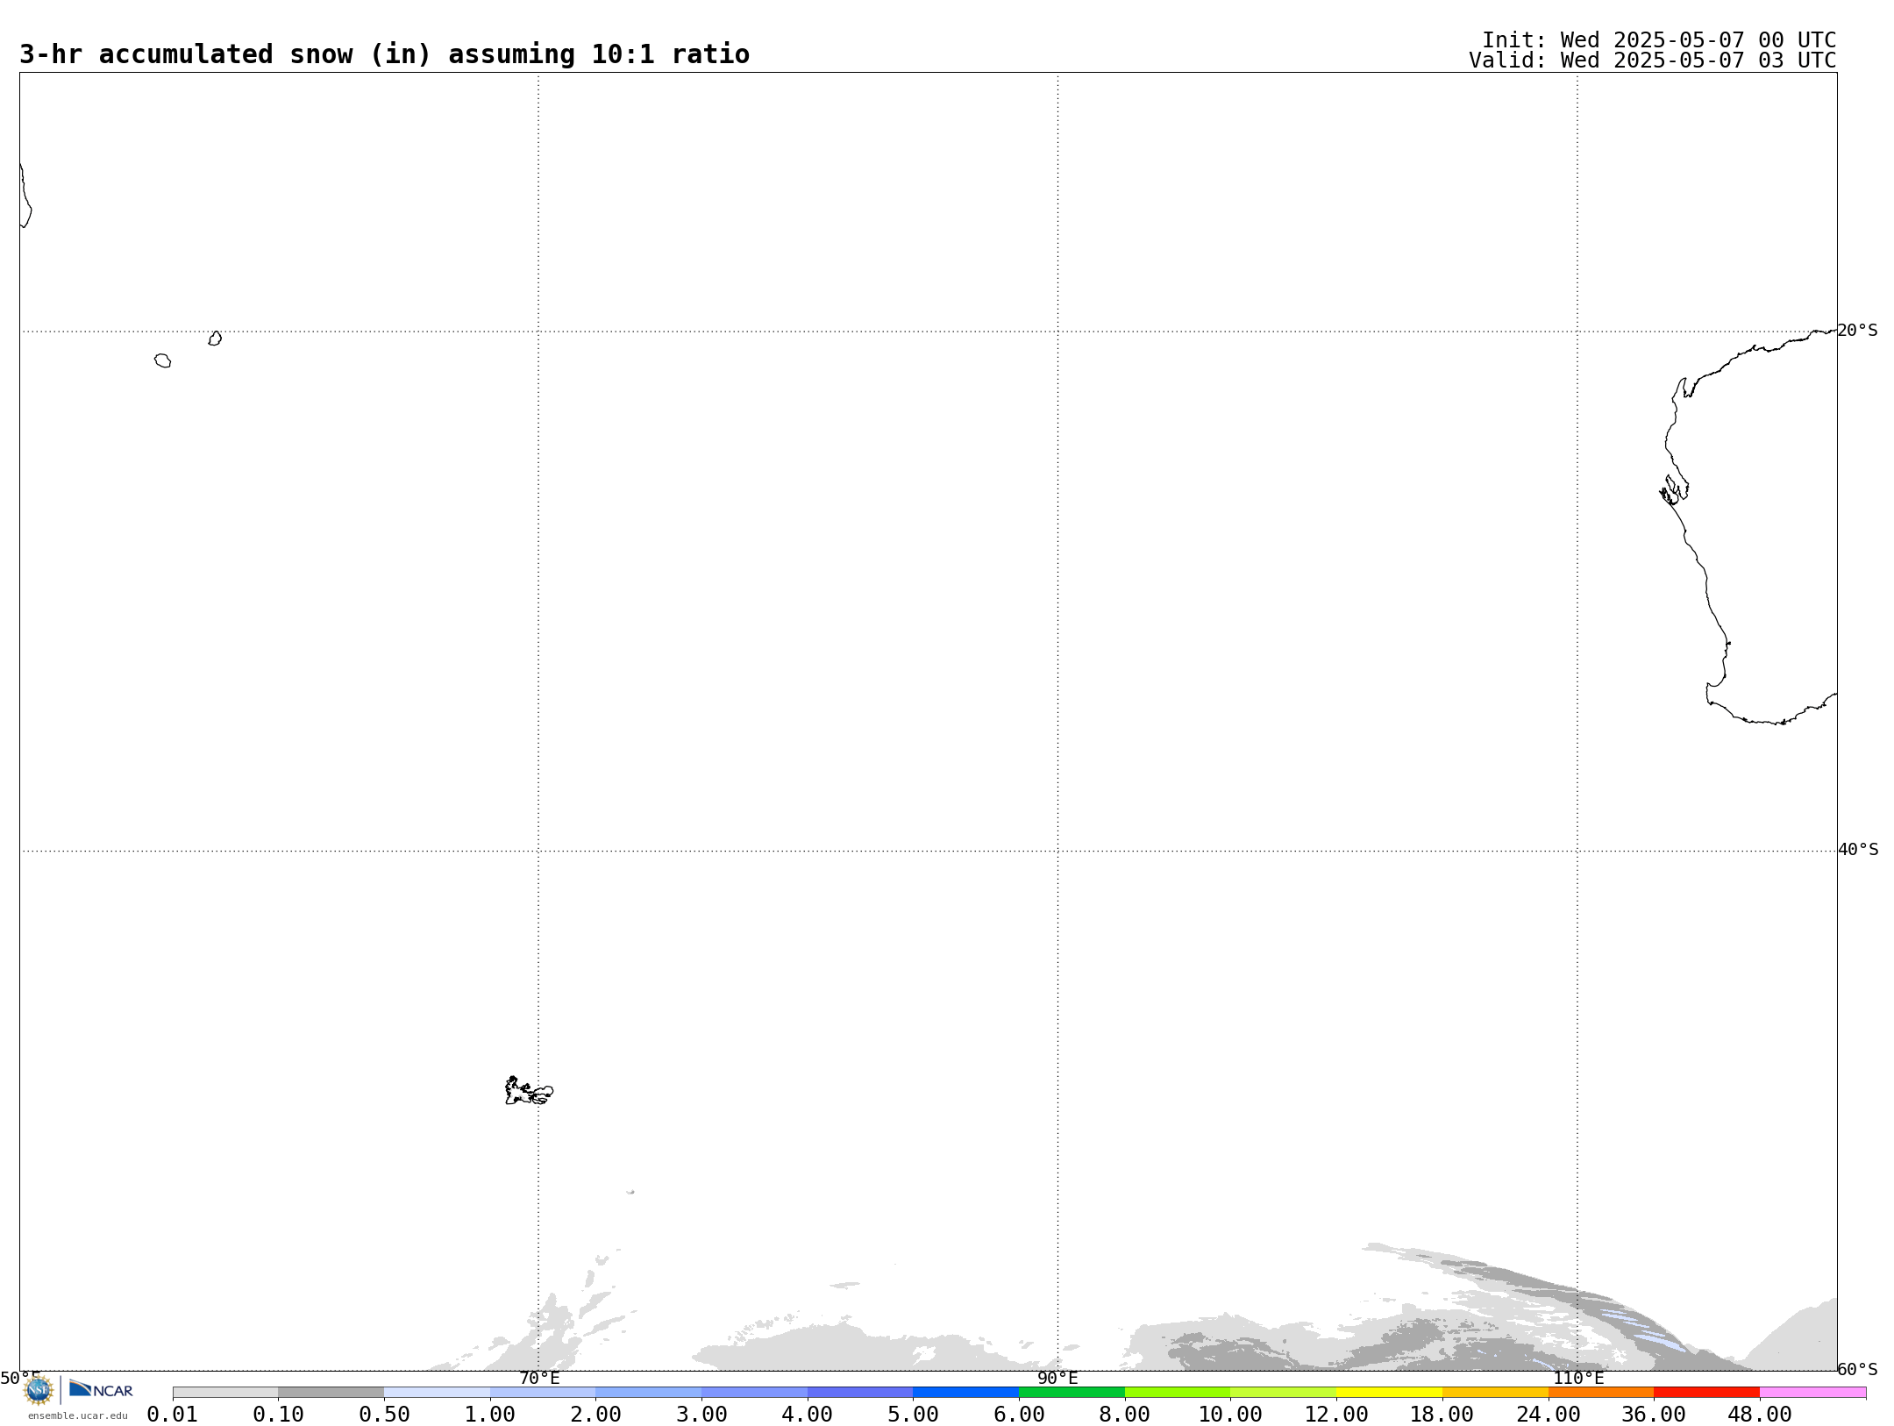Click the 'Init: Wed 2025-05-07 00 UTC' line
Screen dimensions: 1894x1426
1659,40
